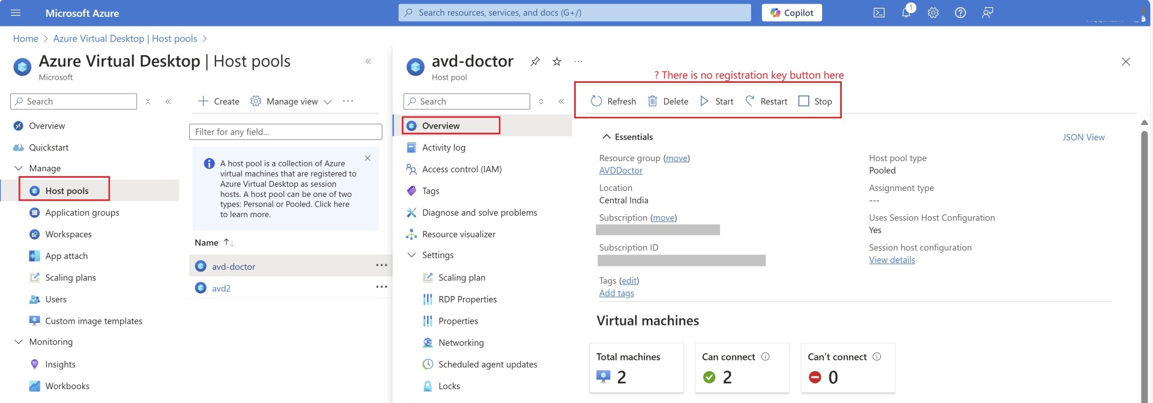Viewport: 1153px width, 403px height.
Task: Close the avd-doctor blade
Action: click(1126, 61)
